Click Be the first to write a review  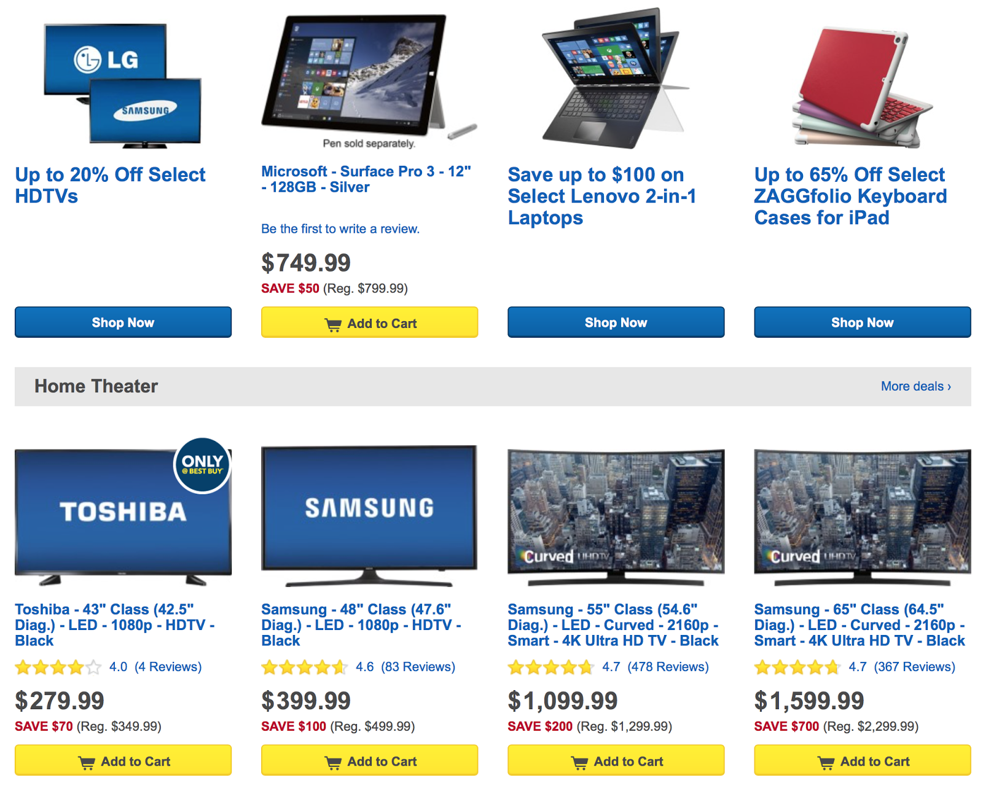click(340, 229)
